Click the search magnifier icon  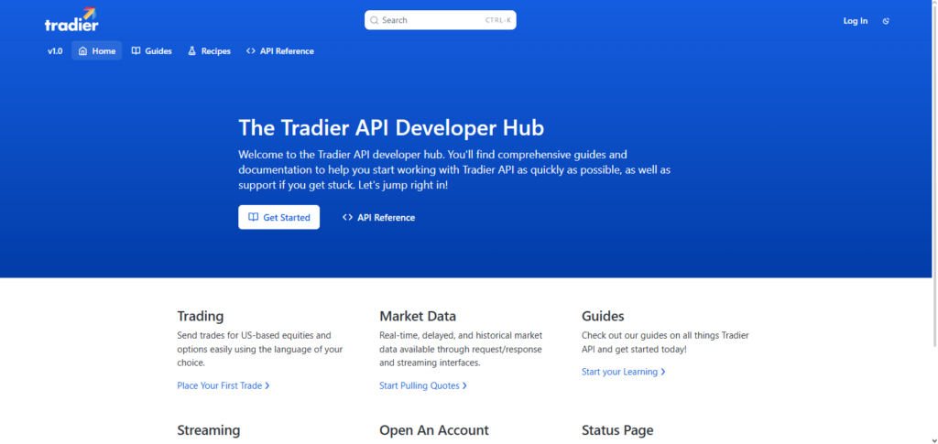pyautogui.click(x=375, y=20)
